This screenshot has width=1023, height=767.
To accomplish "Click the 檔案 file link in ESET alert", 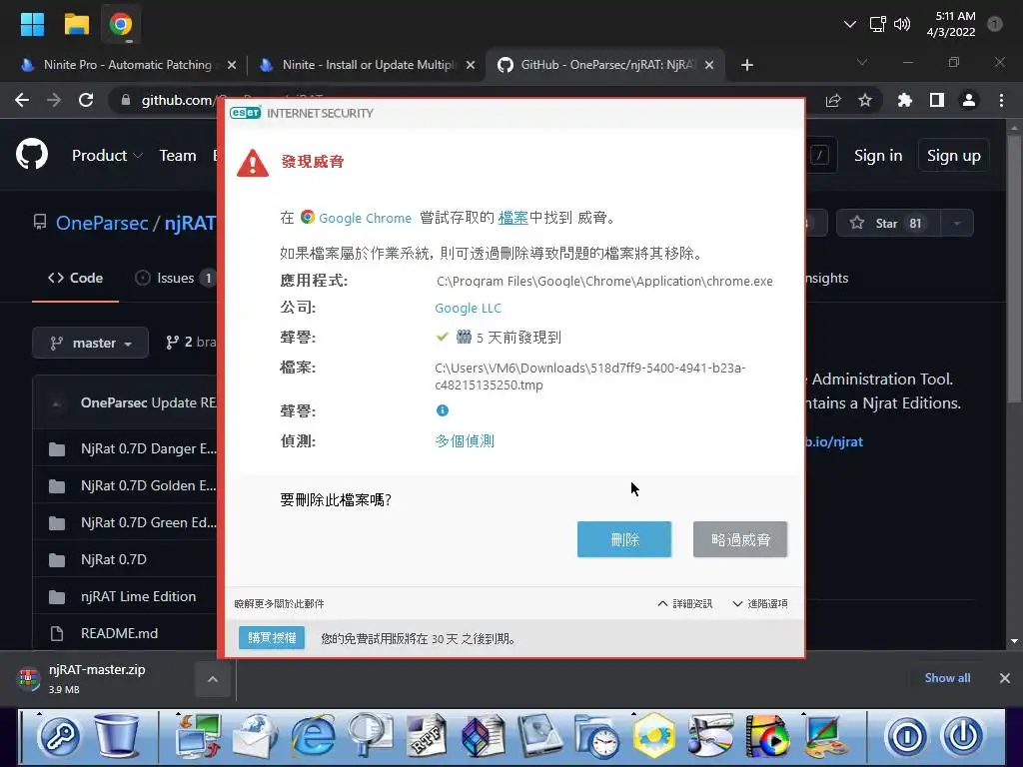I will click(512, 218).
